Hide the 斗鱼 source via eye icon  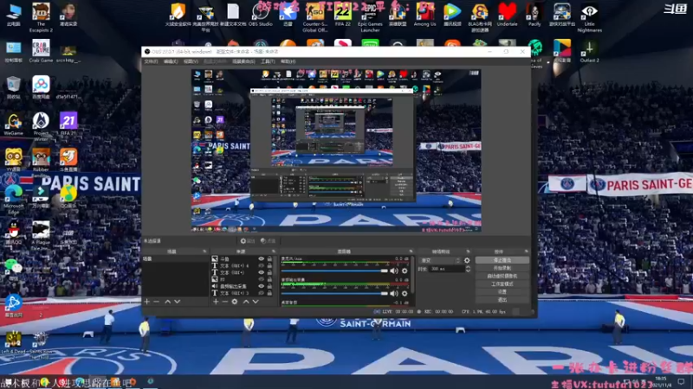pos(262,259)
